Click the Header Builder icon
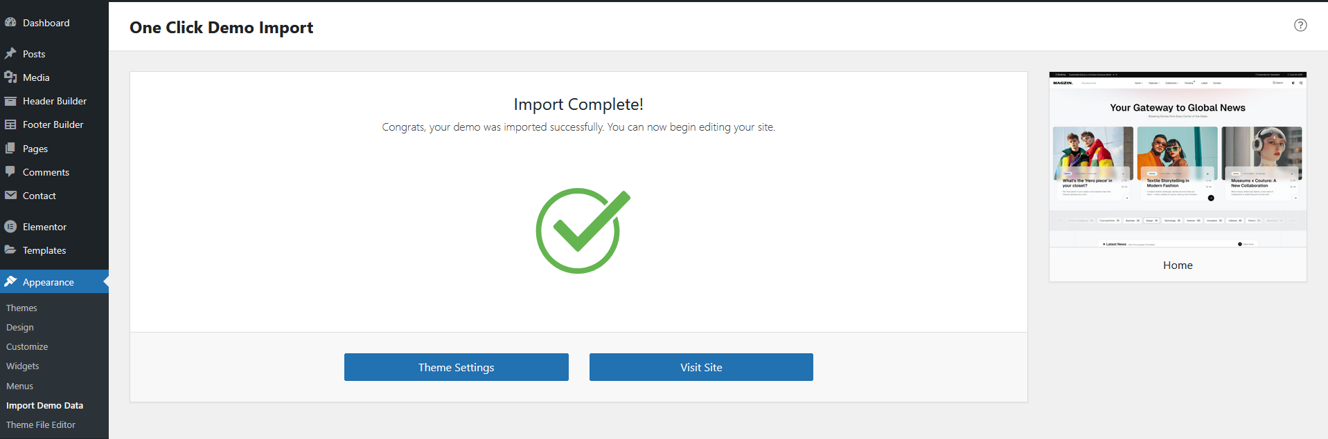 (10, 101)
